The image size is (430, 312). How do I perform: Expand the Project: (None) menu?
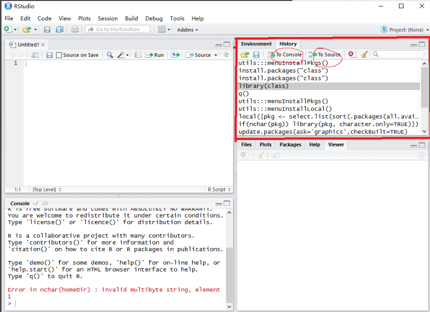pyautogui.click(x=402, y=29)
